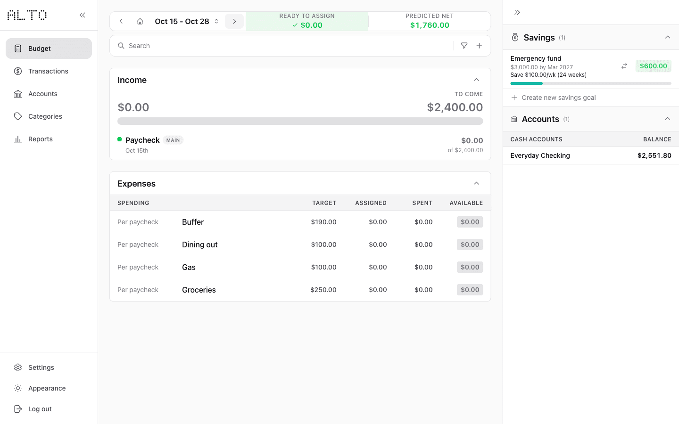Go to the next budget period

234,21
